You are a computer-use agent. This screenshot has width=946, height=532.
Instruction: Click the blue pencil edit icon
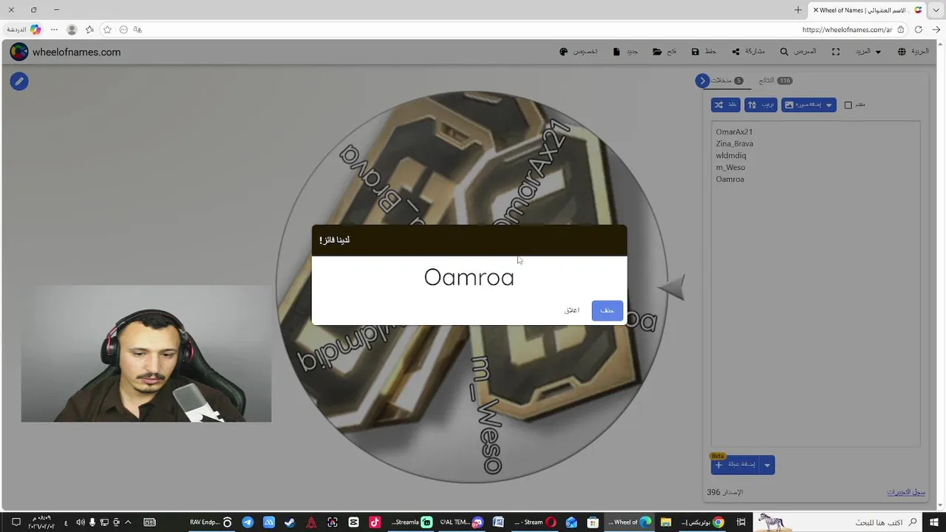click(19, 81)
